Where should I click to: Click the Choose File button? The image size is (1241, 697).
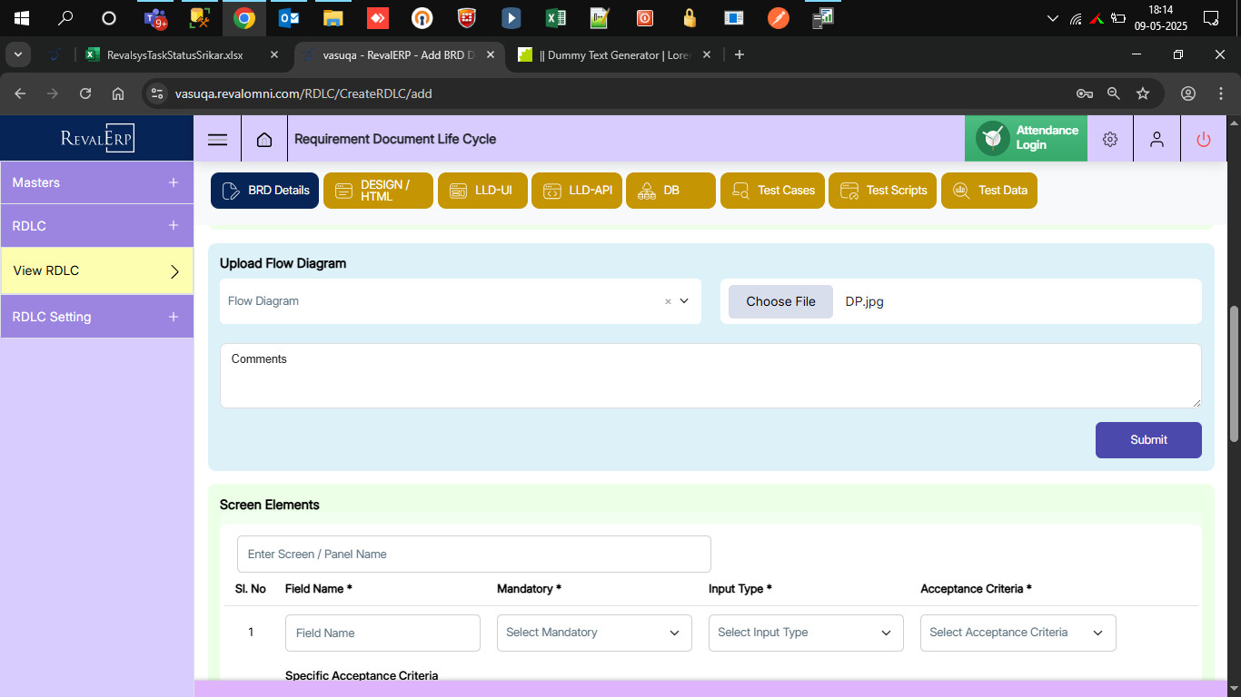[x=780, y=301]
